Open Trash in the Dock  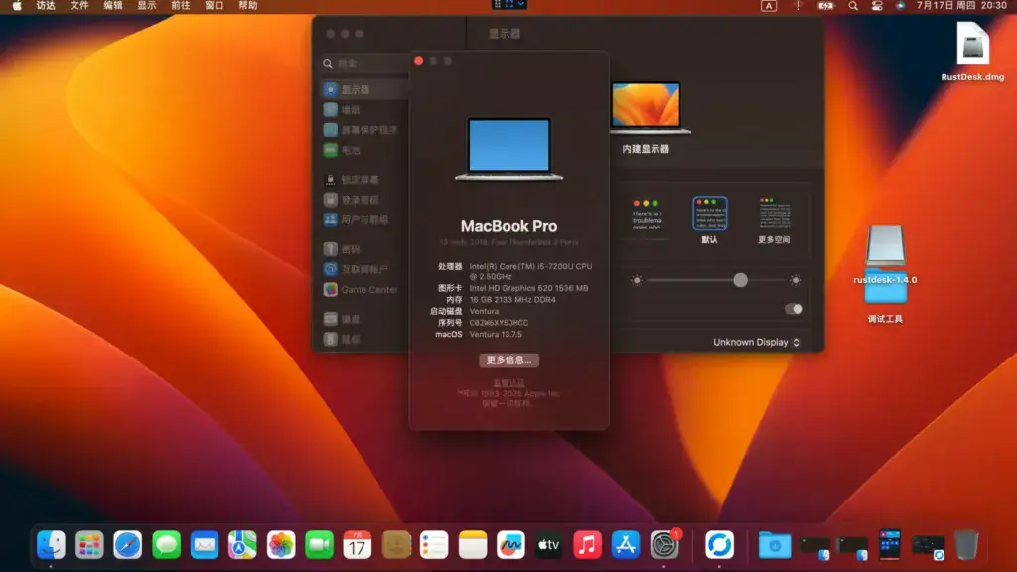click(x=966, y=545)
